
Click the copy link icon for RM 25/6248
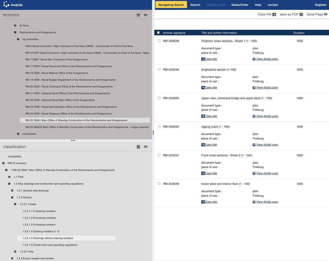(203, 59)
